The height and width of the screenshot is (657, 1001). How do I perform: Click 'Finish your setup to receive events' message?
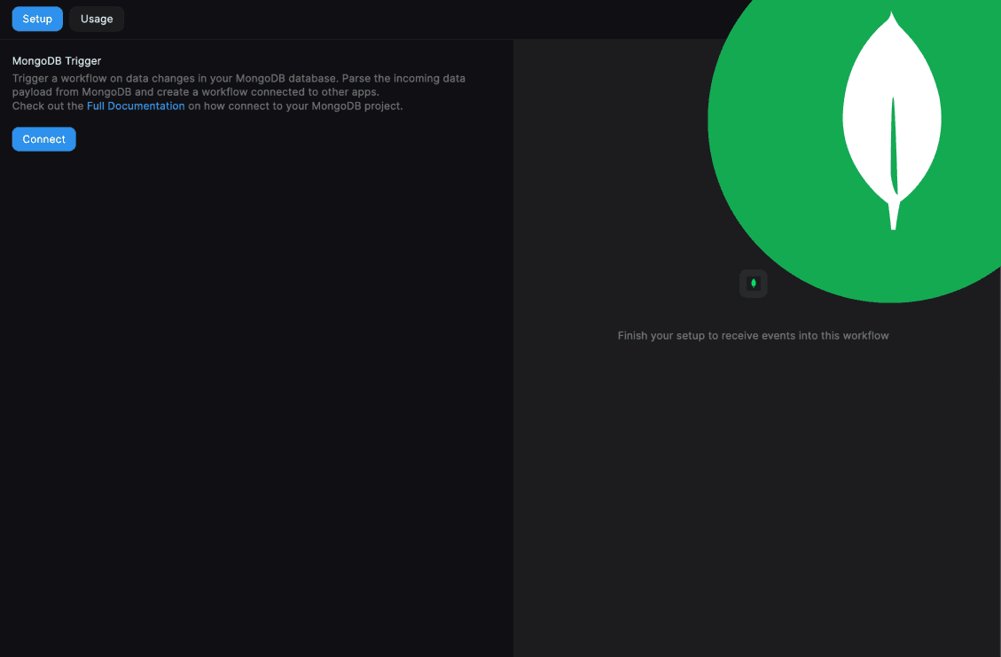[753, 336]
